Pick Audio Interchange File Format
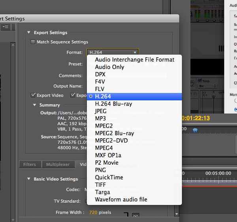 click(134, 60)
